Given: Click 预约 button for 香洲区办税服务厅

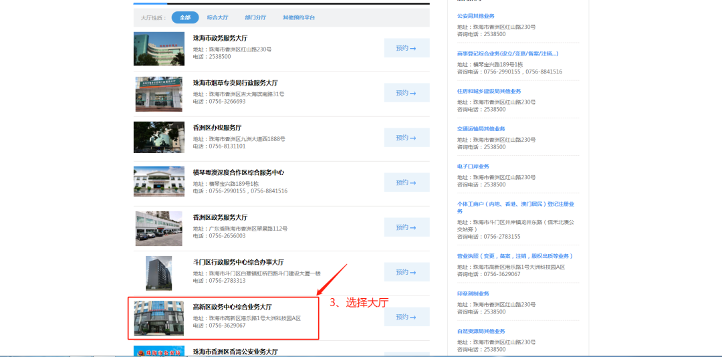Looking at the screenshot, I should click(x=406, y=137).
